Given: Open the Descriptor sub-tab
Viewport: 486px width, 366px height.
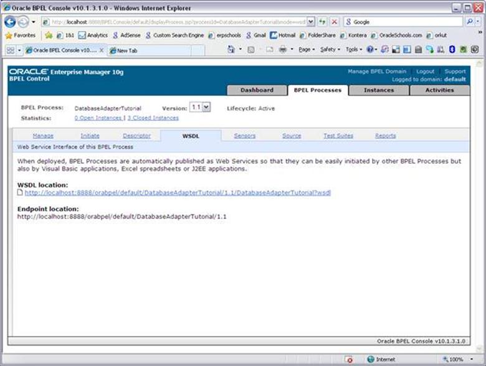Looking at the screenshot, I should 136,136.
